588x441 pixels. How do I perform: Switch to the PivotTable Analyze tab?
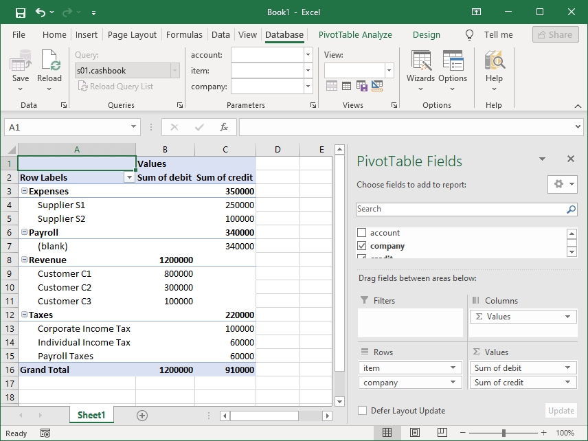[355, 34]
